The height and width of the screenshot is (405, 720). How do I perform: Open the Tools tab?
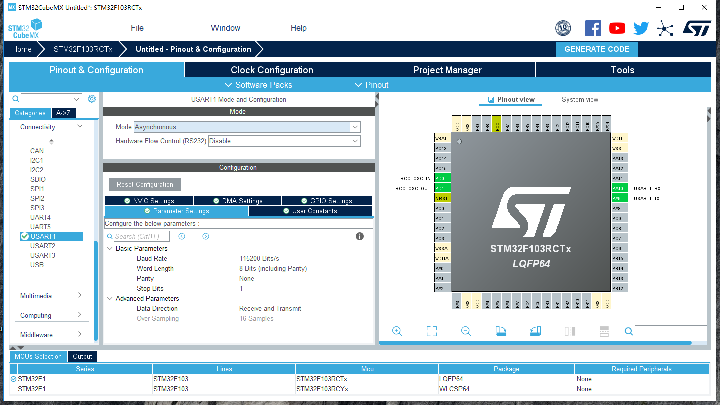623,70
